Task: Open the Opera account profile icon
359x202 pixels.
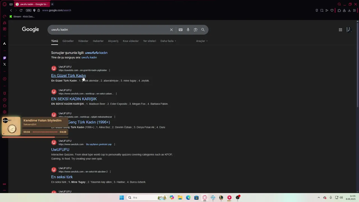Action: 344,10
